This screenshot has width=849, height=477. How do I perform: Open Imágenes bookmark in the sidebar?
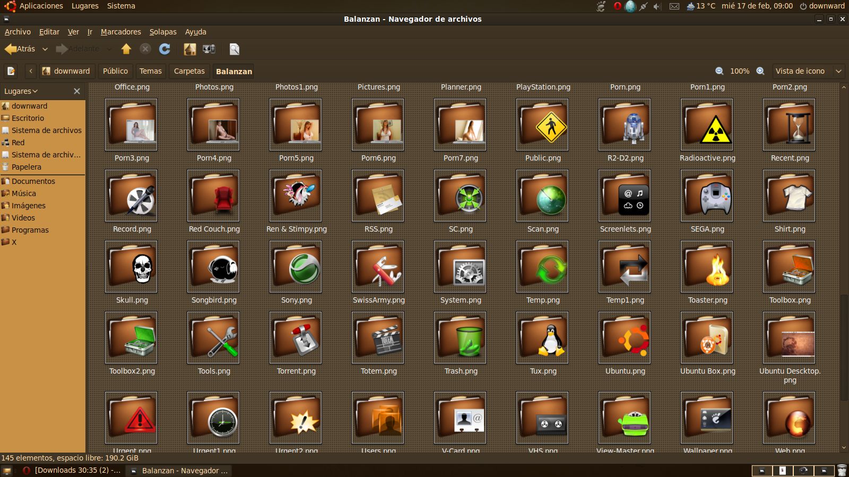point(42,206)
